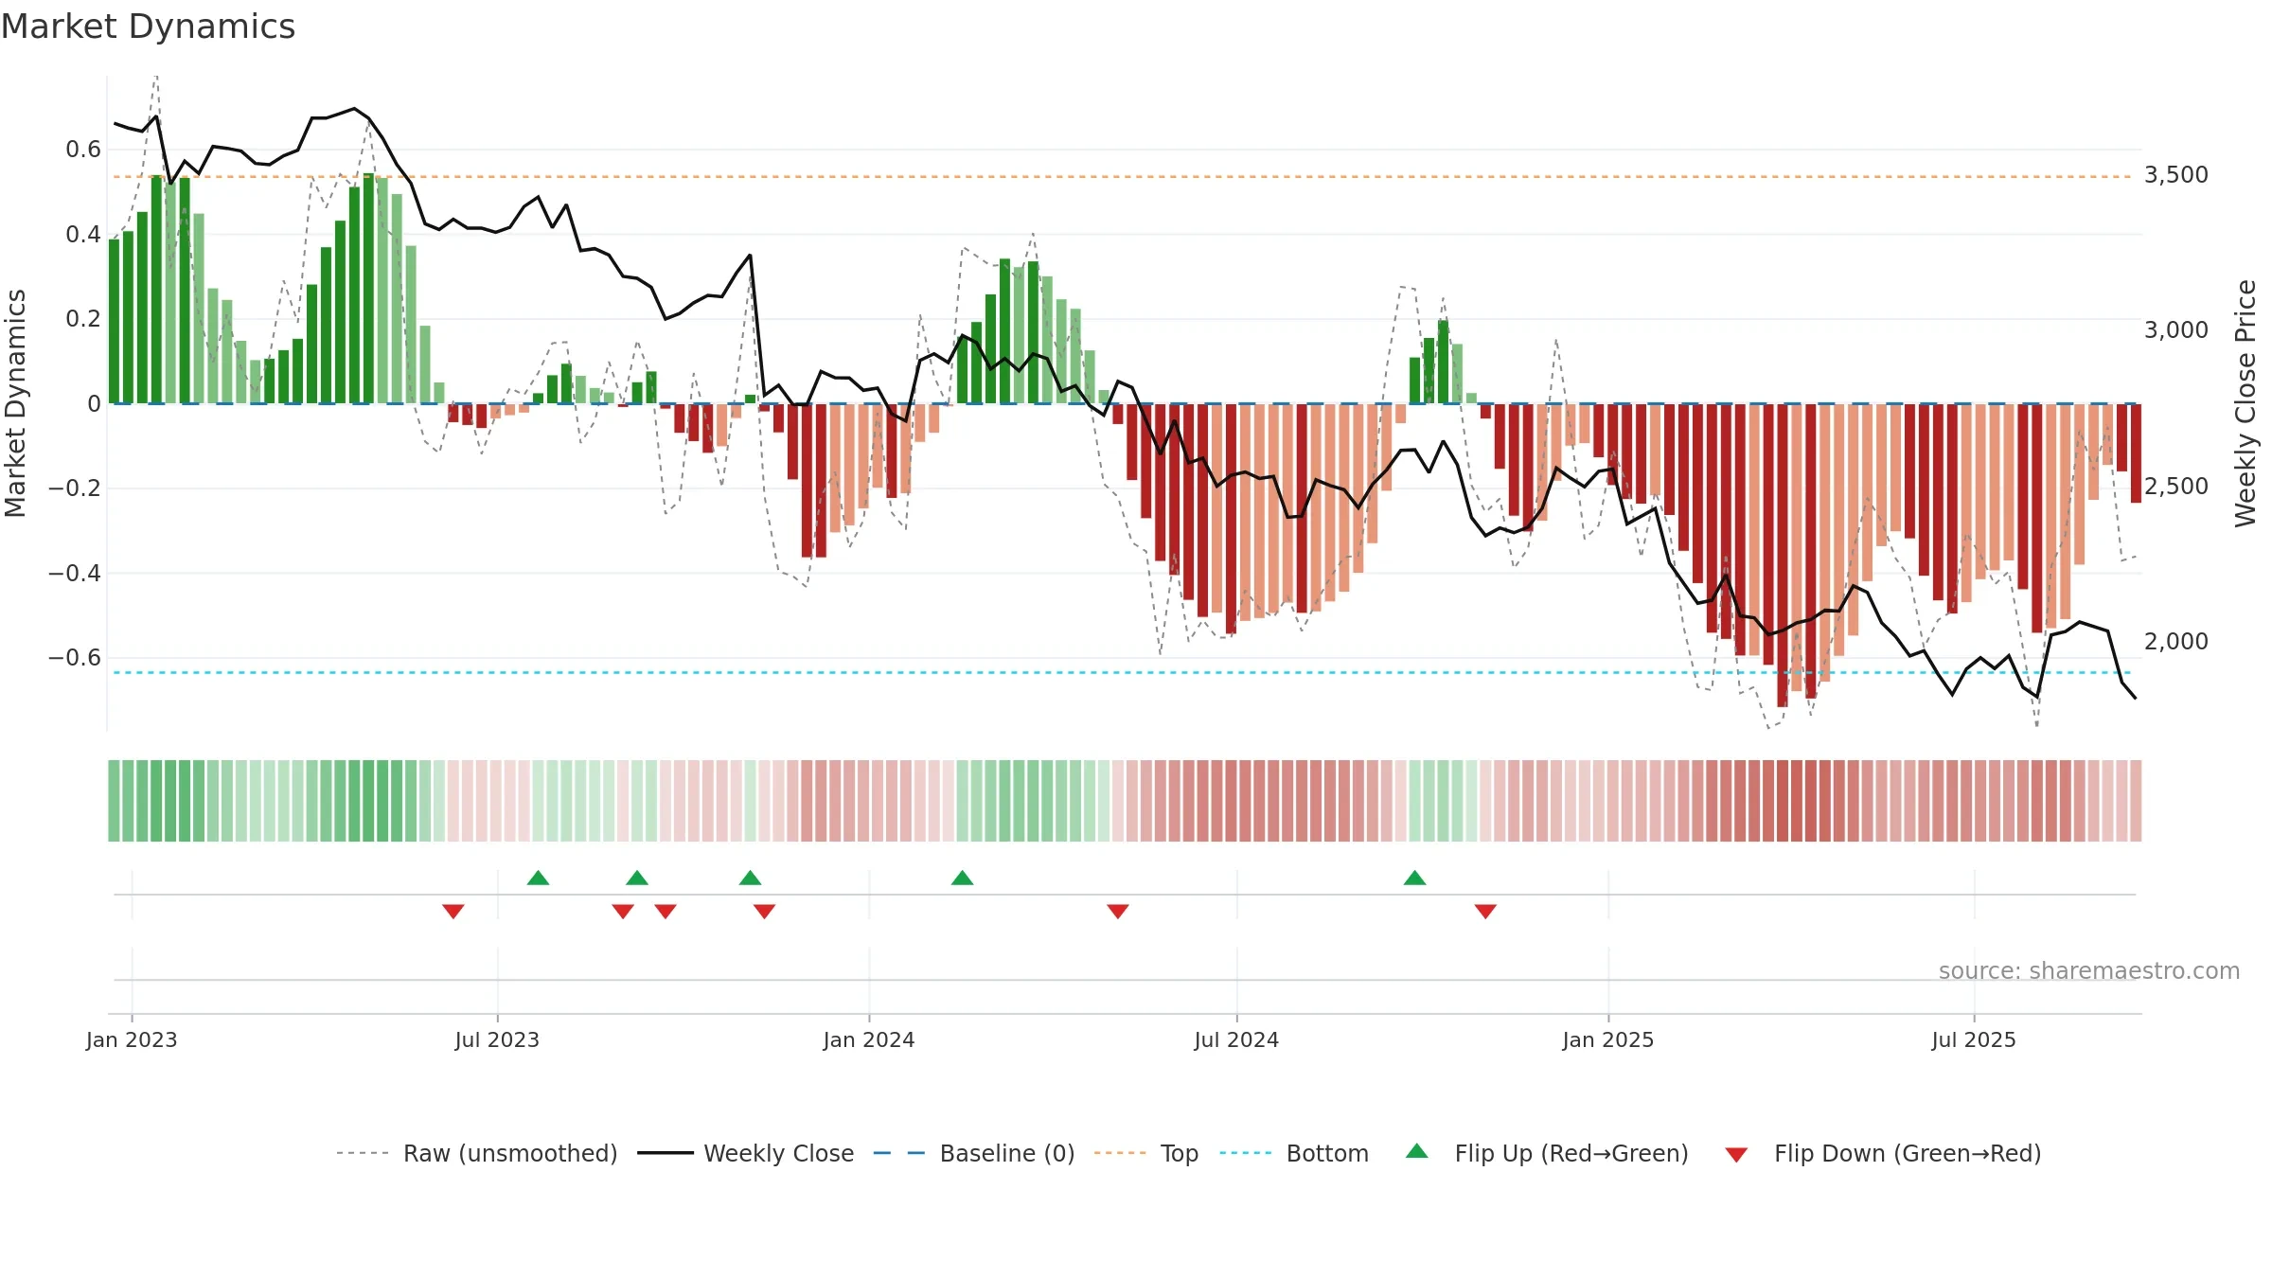The image size is (2272, 1278).
Task: Select the last flip-down marker before Jan 2025
Action: point(1485,911)
